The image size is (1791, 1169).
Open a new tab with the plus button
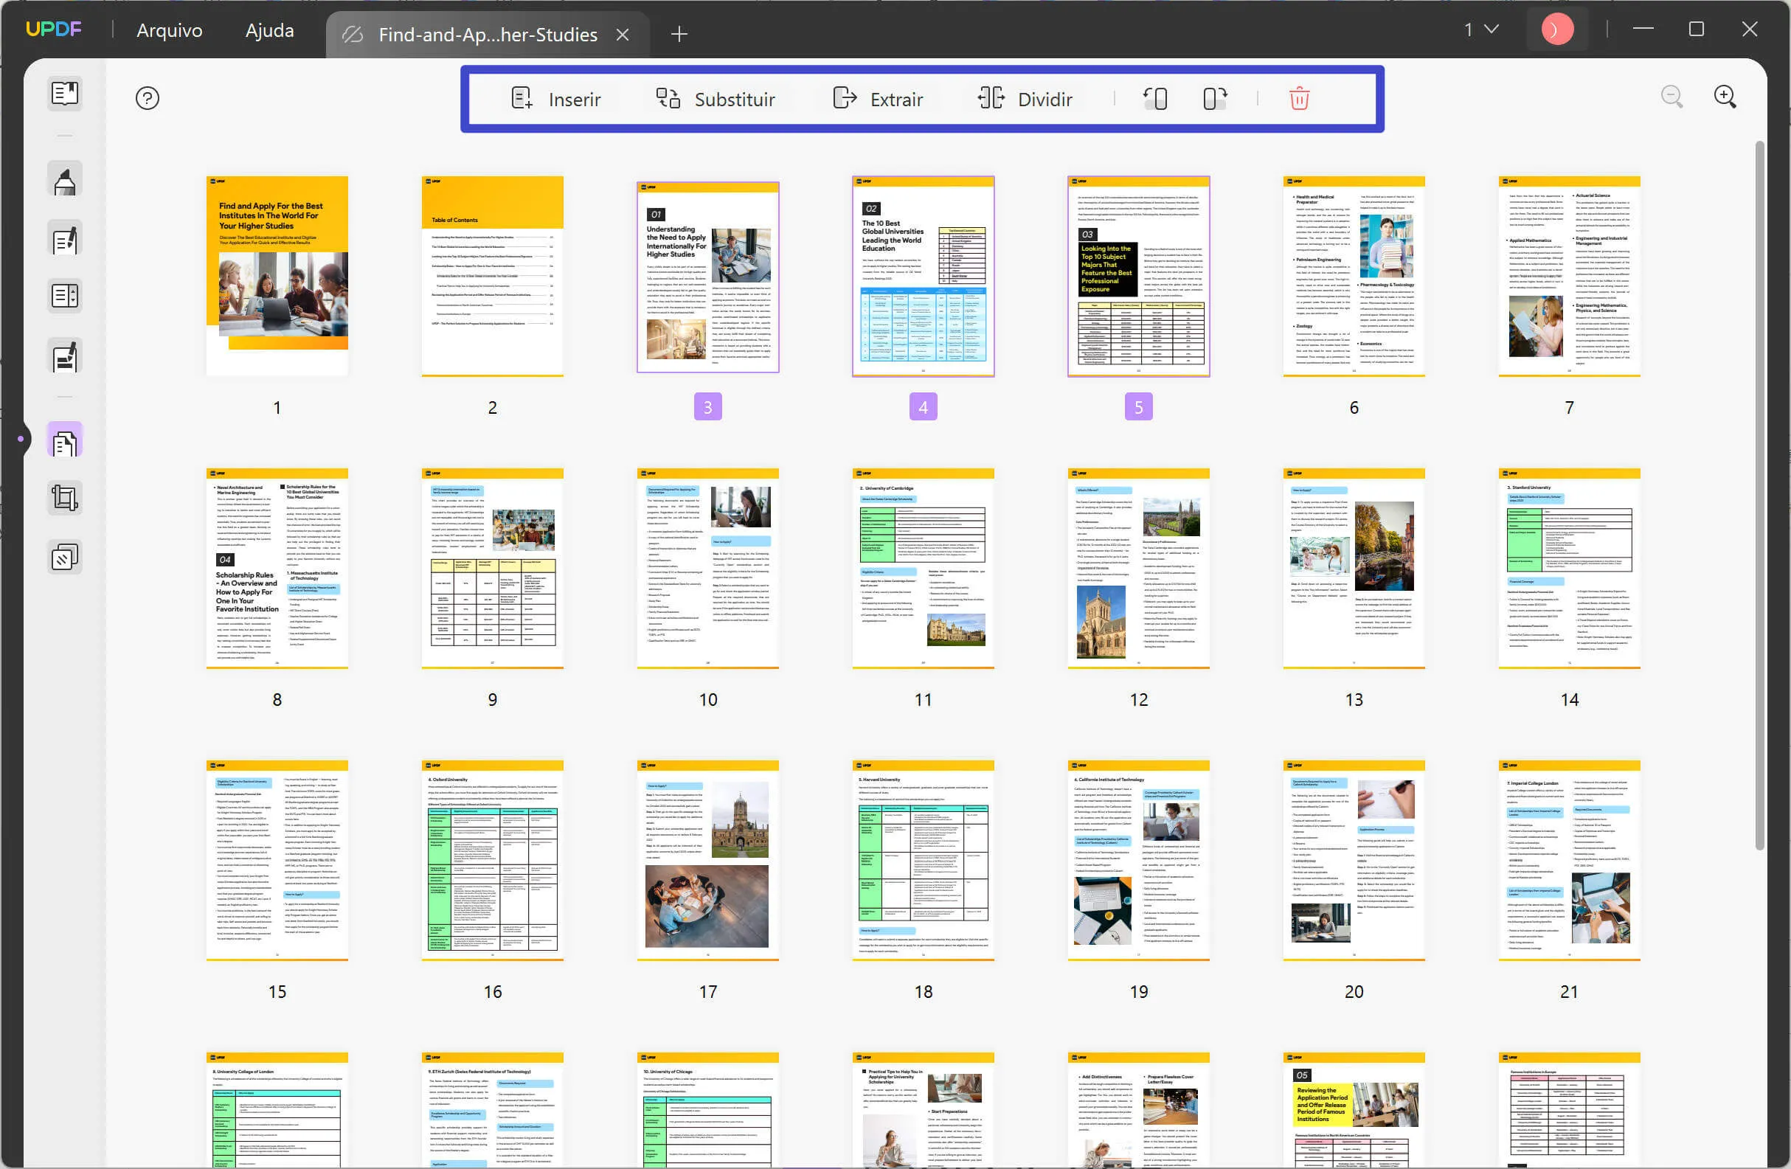pyautogui.click(x=679, y=34)
